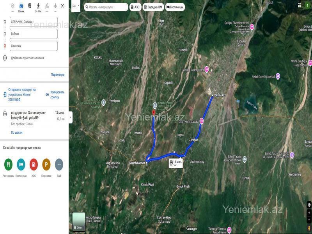
Task: Click the send-to-device phone icon
Action: [x=5, y=94]
